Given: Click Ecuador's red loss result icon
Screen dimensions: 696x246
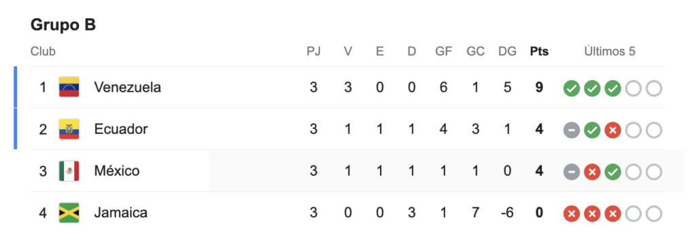Looking at the screenshot, I should pos(612,130).
